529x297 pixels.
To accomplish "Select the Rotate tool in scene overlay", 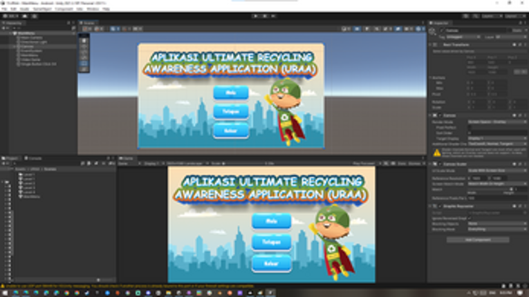I will (x=84, y=52).
